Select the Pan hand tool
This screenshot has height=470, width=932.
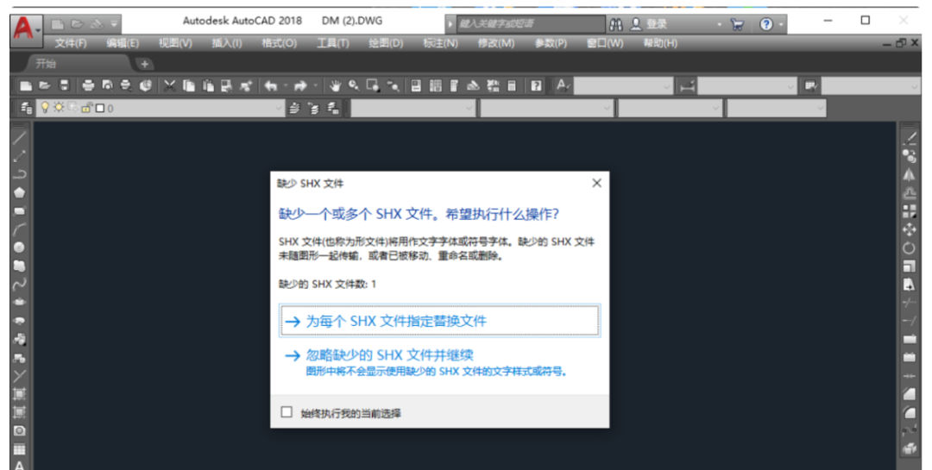click(335, 85)
